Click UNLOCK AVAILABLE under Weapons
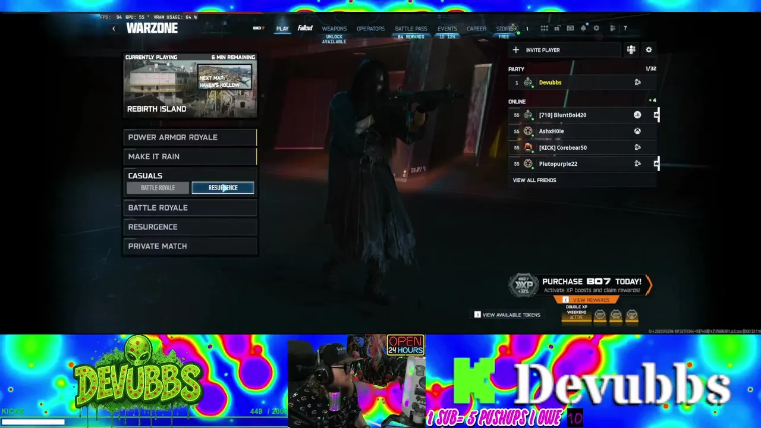The height and width of the screenshot is (428, 761). (334, 39)
